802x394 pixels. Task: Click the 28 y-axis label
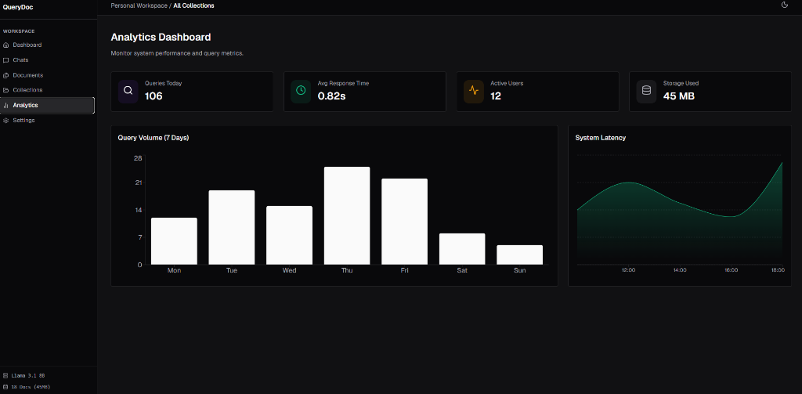pyautogui.click(x=138, y=158)
